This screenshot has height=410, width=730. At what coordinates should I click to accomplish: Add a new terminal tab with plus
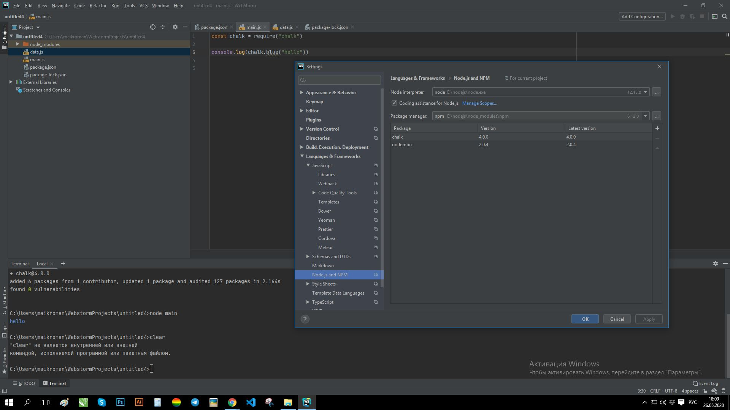click(x=63, y=263)
